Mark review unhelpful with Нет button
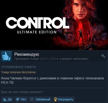 tap(21, 99)
